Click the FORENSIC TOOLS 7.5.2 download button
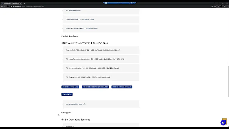This screenshot has width=229, height=129. 70,87
